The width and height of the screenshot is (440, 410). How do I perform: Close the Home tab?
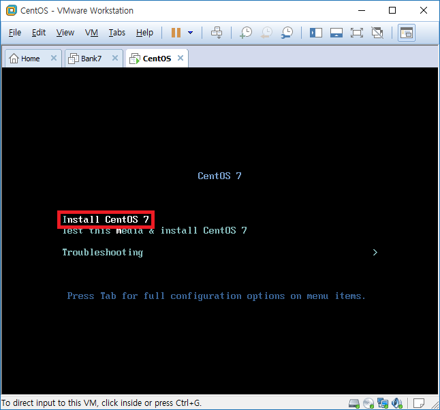point(54,58)
